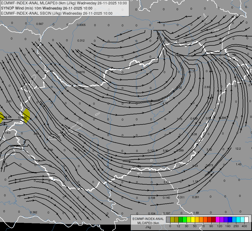Click the map value 0.629
Image resolution: width=252 pixels, height=231 pixels.
click(194, 119)
